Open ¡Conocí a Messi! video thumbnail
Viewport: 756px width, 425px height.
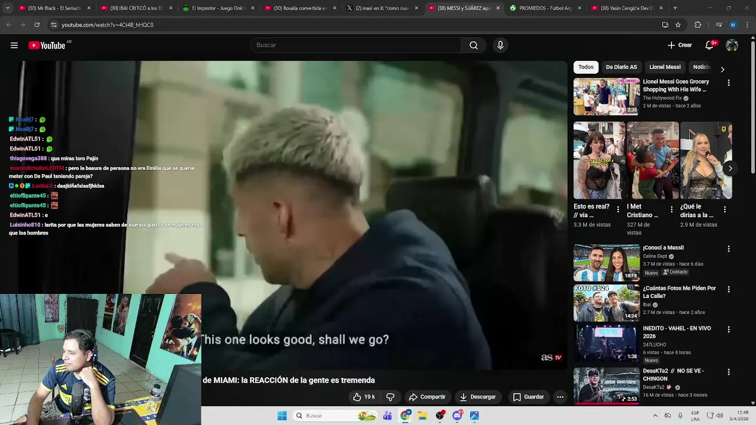(607, 263)
